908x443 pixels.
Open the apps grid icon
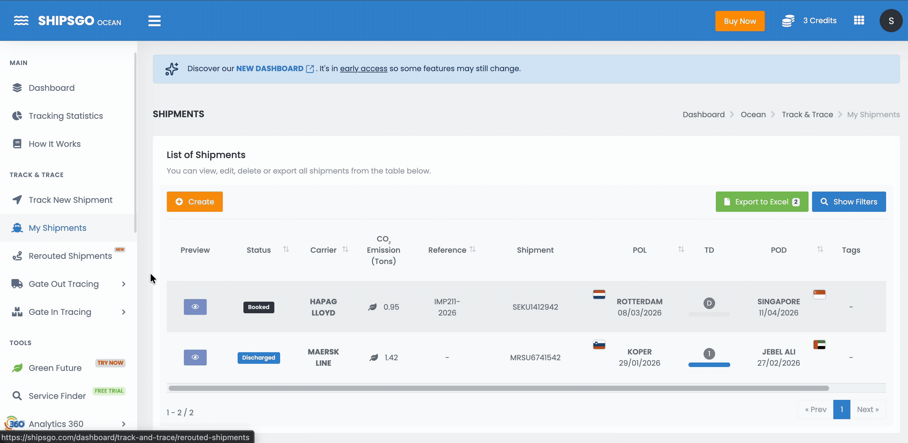(859, 20)
